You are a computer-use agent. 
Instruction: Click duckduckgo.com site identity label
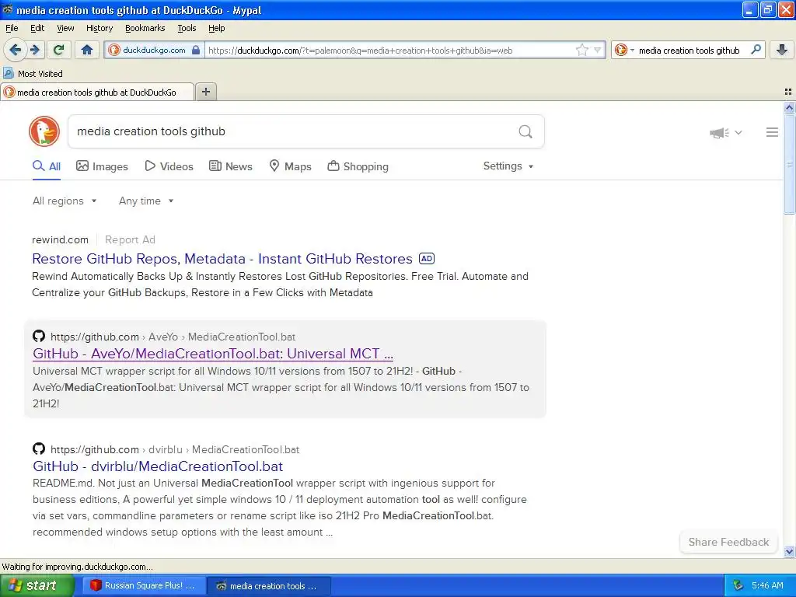[x=154, y=50]
